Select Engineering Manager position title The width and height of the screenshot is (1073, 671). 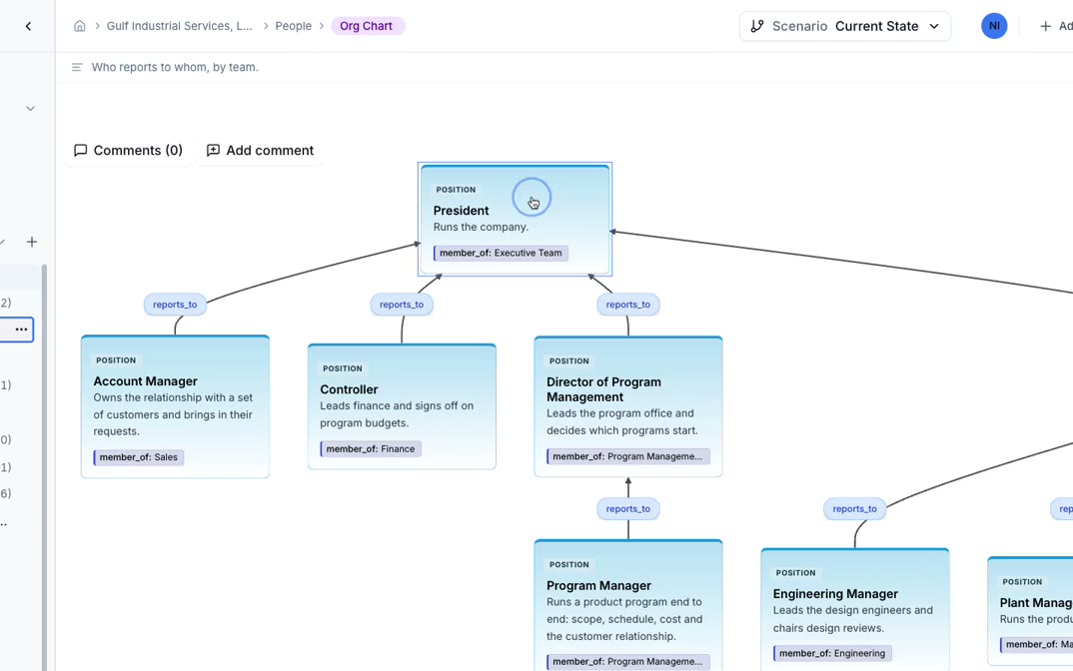pos(835,594)
